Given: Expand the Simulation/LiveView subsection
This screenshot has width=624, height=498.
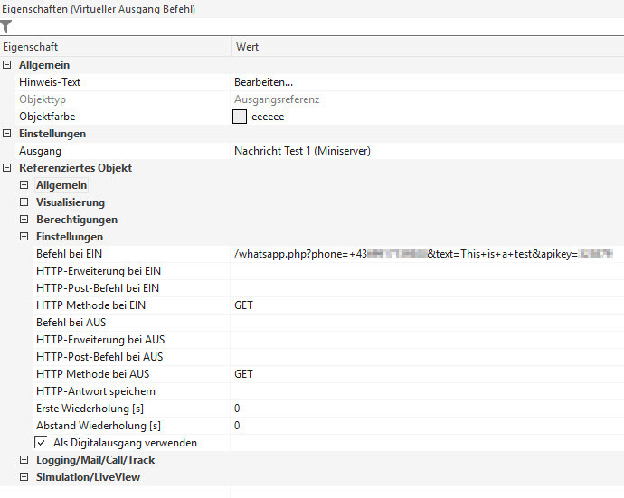Looking at the screenshot, I should point(24,477).
